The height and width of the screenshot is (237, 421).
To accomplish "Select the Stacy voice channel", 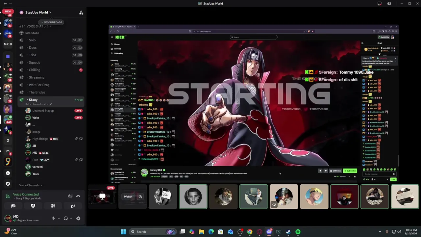I will point(51,100).
